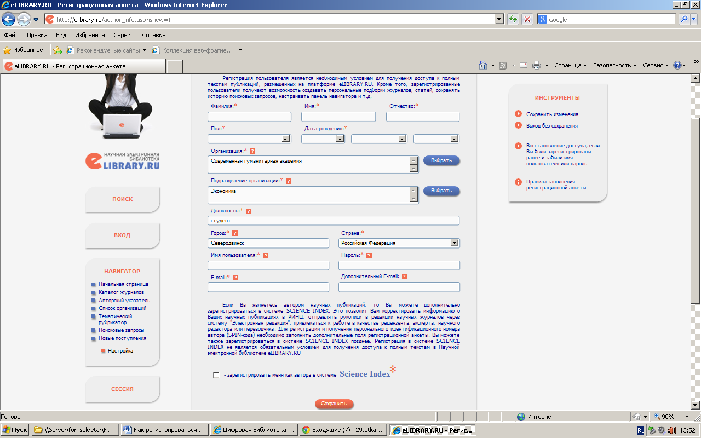This screenshot has height=438, width=701.
Task: Click the Имя пользователя input field
Action: point(268,265)
